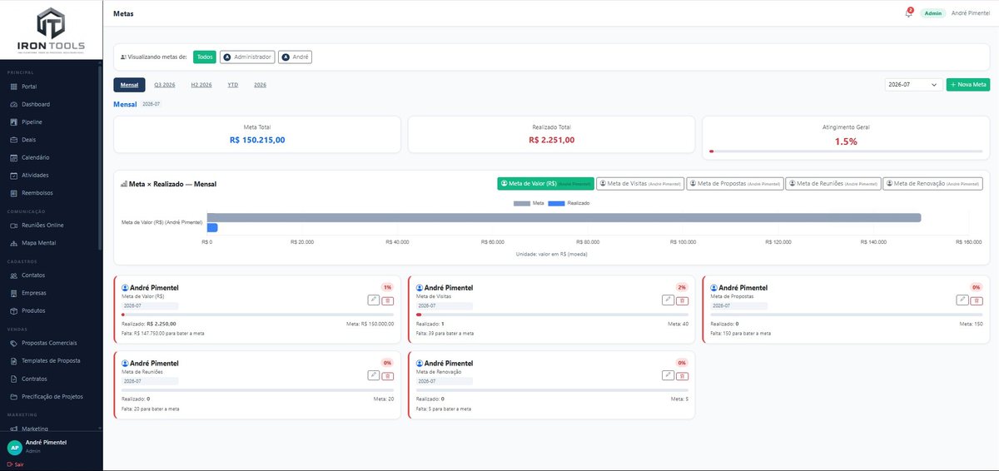
Task: Click the gray Meta bar in chart
Action: [x=564, y=218]
